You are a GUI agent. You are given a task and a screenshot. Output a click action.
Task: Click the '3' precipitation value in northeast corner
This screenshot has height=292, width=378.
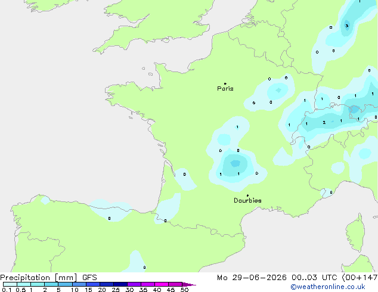(x=346, y=26)
